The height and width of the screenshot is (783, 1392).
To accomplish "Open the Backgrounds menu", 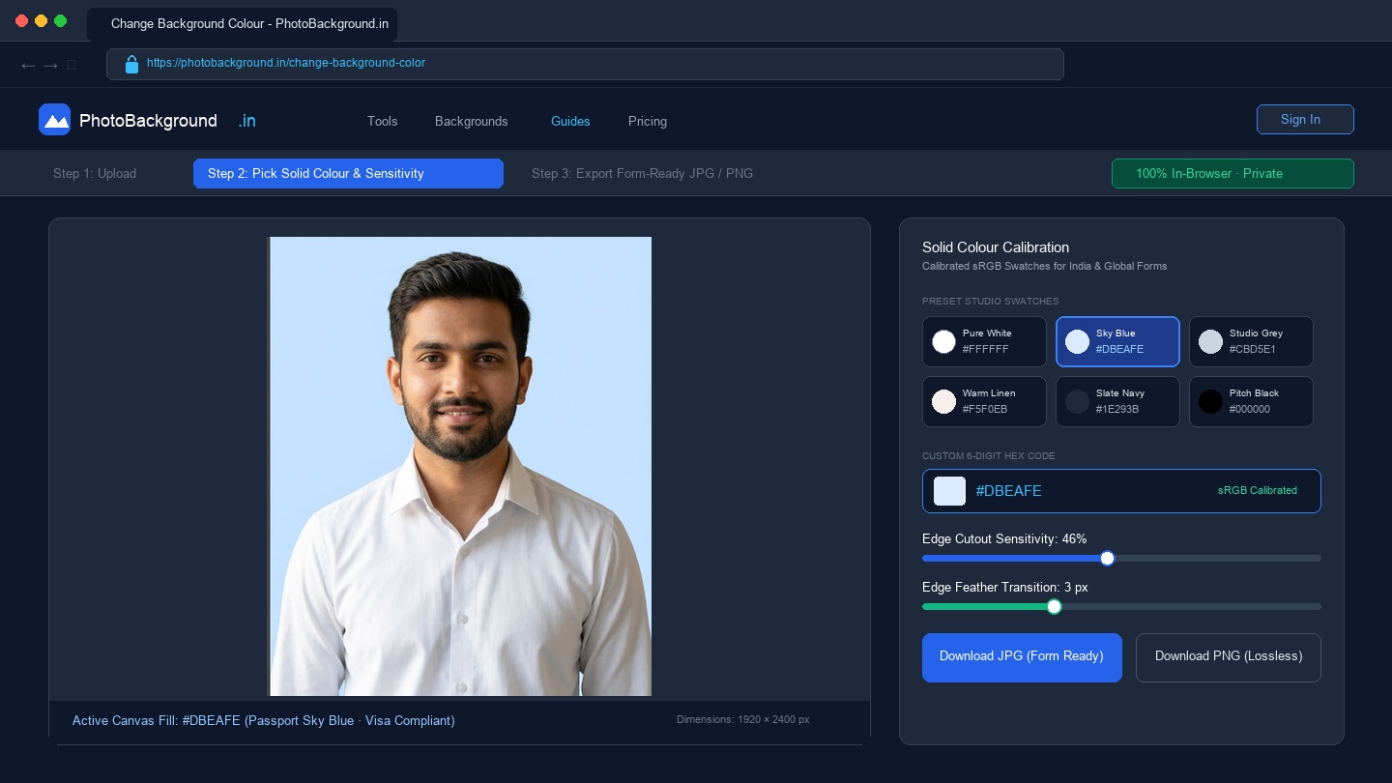I will [472, 121].
